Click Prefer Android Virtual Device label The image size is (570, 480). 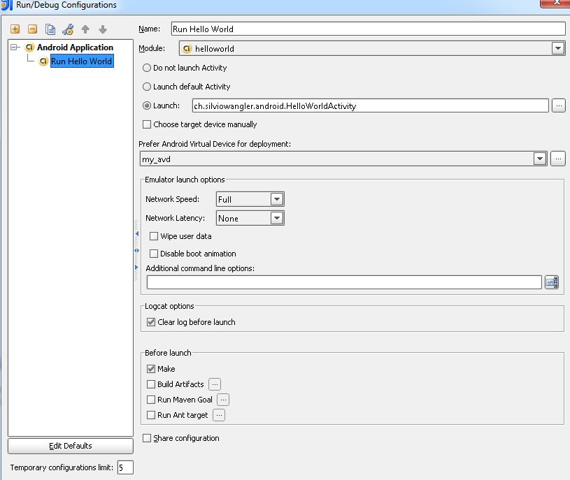[x=215, y=144]
